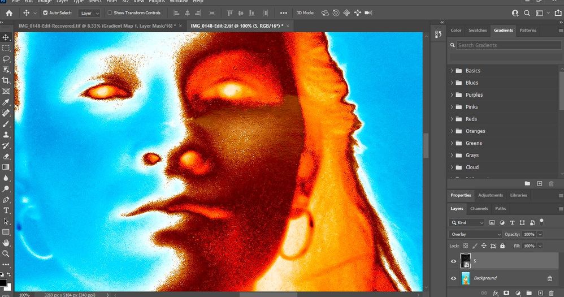Switch to IMG_0148-Edit-Recovered.tif document tab

(x=97, y=26)
